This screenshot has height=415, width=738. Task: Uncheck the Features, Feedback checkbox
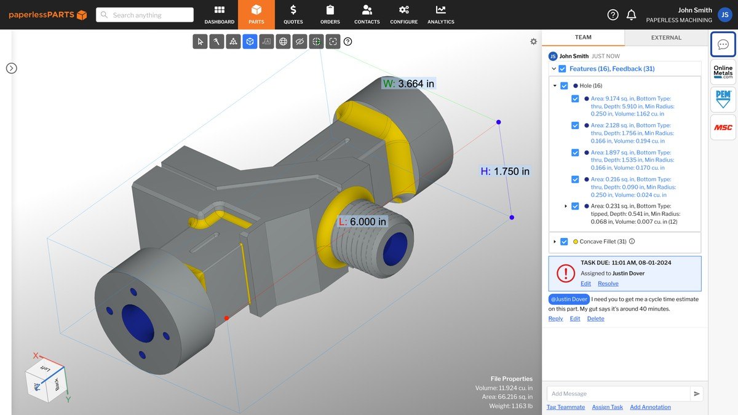pyautogui.click(x=562, y=69)
